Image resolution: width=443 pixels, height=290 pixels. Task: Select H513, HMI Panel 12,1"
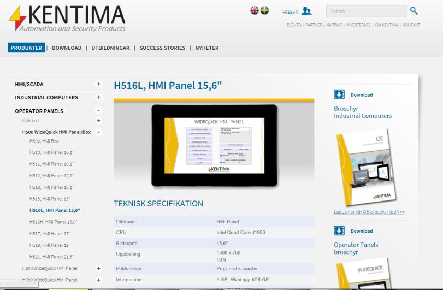tap(52, 187)
